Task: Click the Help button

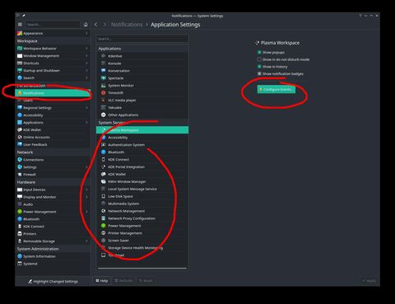Action: coord(101,281)
